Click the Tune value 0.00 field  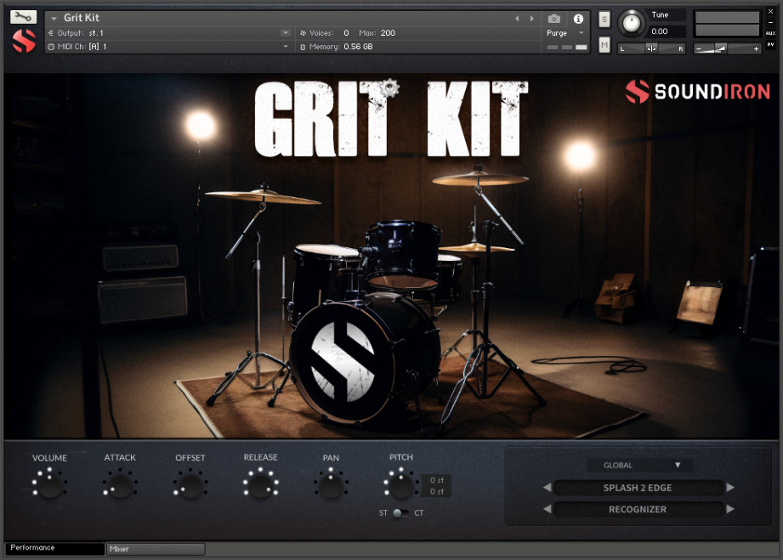coord(666,31)
